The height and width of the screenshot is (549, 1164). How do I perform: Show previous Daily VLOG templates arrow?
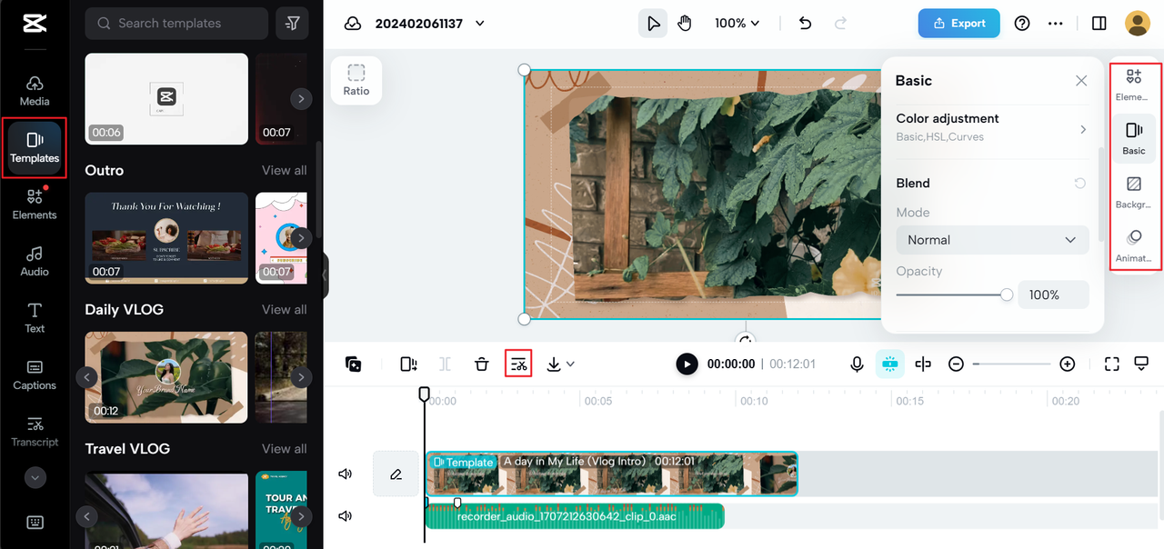pyautogui.click(x=86, y=376)
